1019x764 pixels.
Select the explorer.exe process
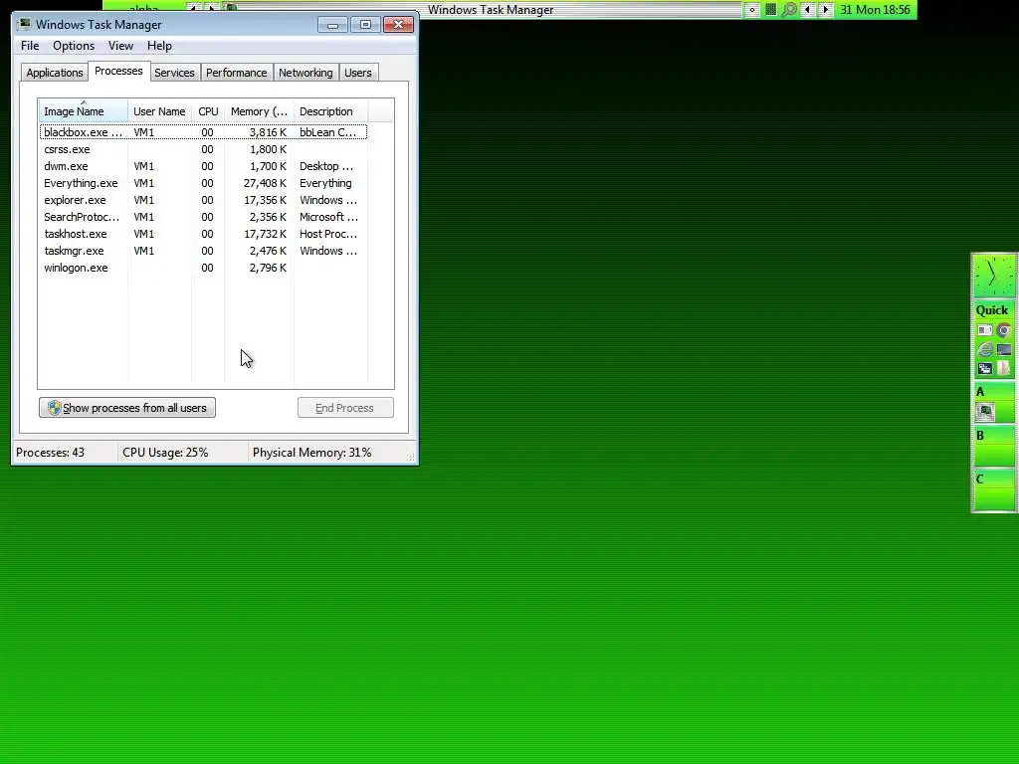pyautogui.click(x=203, y=200)
